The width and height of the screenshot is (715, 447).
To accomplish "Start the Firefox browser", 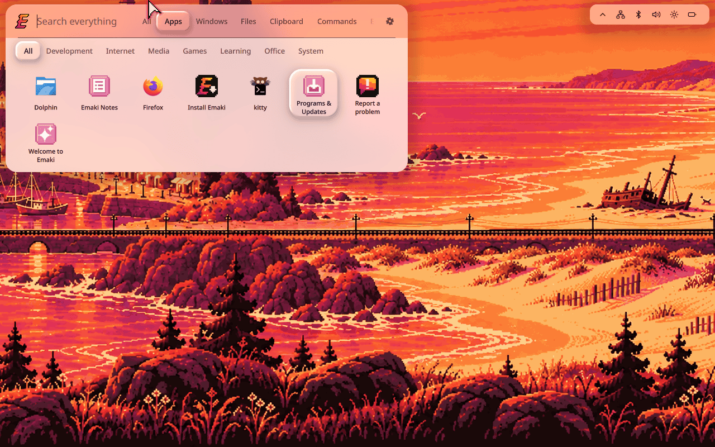I will 153,93.
